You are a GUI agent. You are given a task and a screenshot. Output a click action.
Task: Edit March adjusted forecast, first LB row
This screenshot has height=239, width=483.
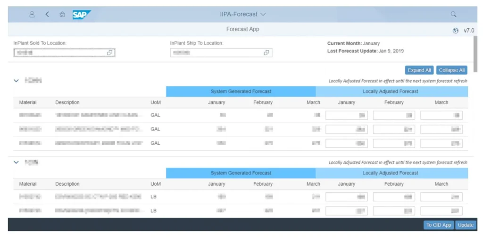[x=441, y=197]
